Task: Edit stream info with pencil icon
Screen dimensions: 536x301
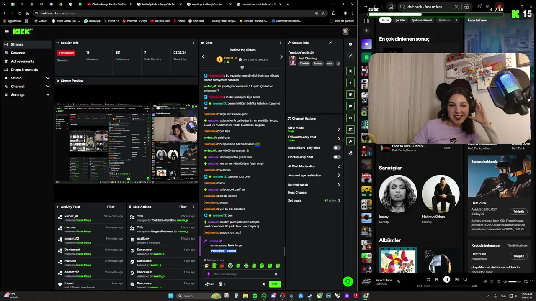Action: pyautogui.click(x=330, y=43)
